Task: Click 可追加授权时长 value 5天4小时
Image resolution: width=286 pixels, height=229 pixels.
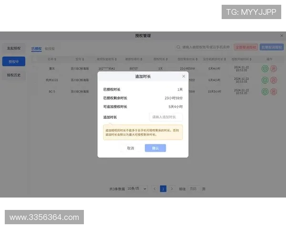Action: pyautogui.click(x=175, y=107)
